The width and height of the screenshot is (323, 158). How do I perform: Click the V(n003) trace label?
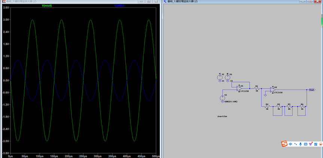click(119, 6)
